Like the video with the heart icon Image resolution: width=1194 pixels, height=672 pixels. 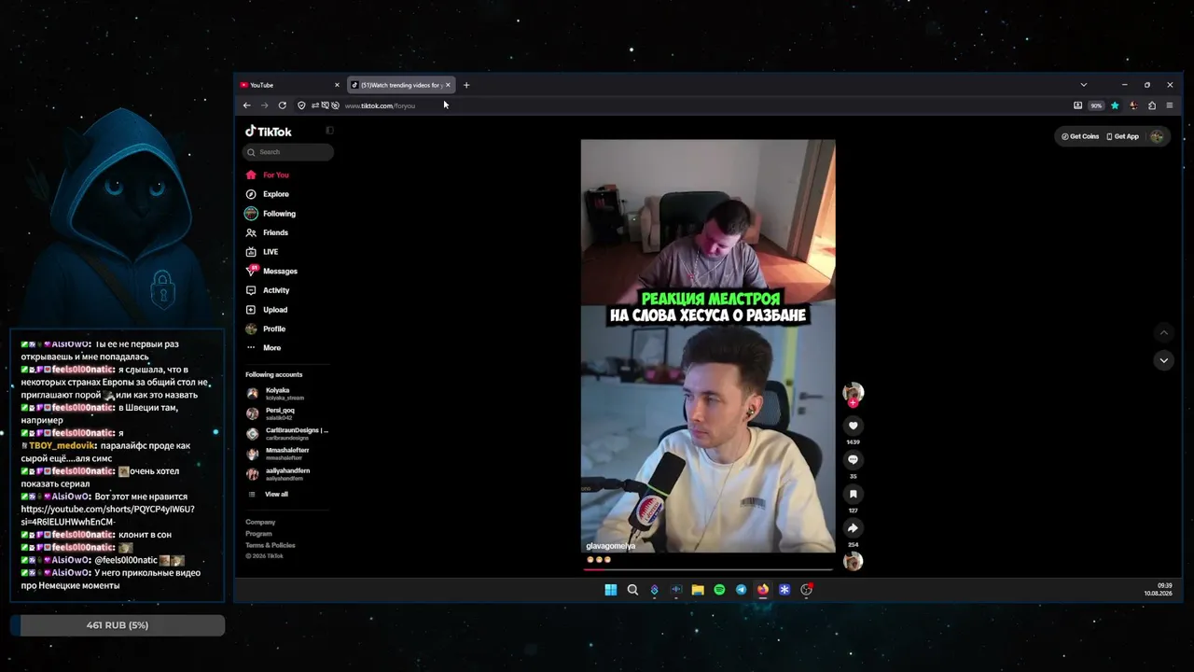point(853,427)
